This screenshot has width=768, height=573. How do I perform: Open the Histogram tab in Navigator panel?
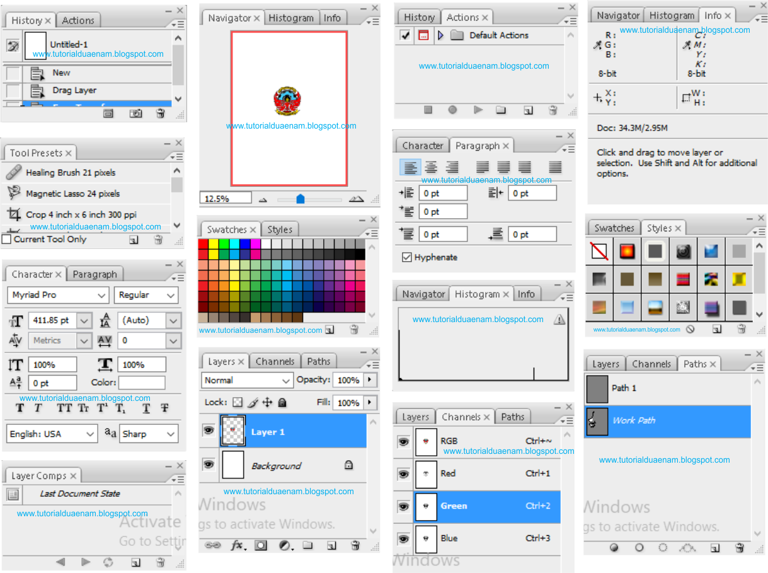(292, 18)
